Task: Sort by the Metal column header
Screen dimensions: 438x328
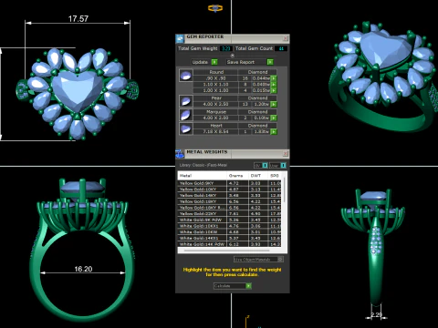Action: pyautogui.click(x=203, y=176)
